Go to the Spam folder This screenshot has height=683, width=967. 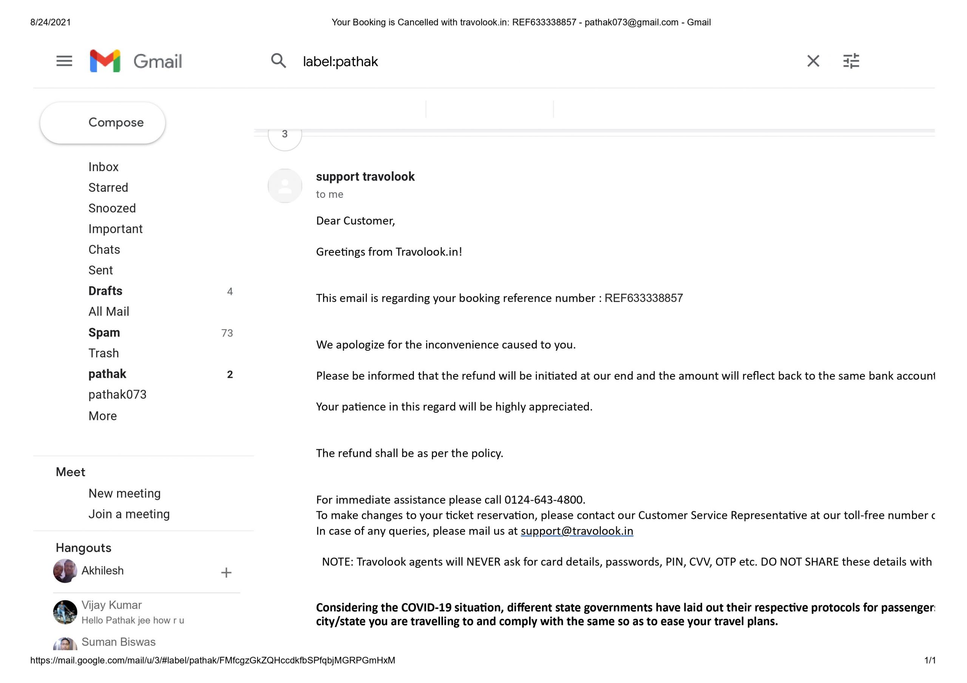[105, 333]
